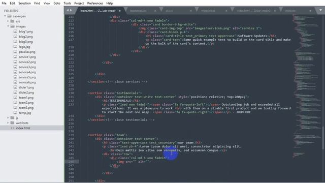Click the code file icon beside index.html
This screenshot has width=325, height=183.
coord(12,128)
